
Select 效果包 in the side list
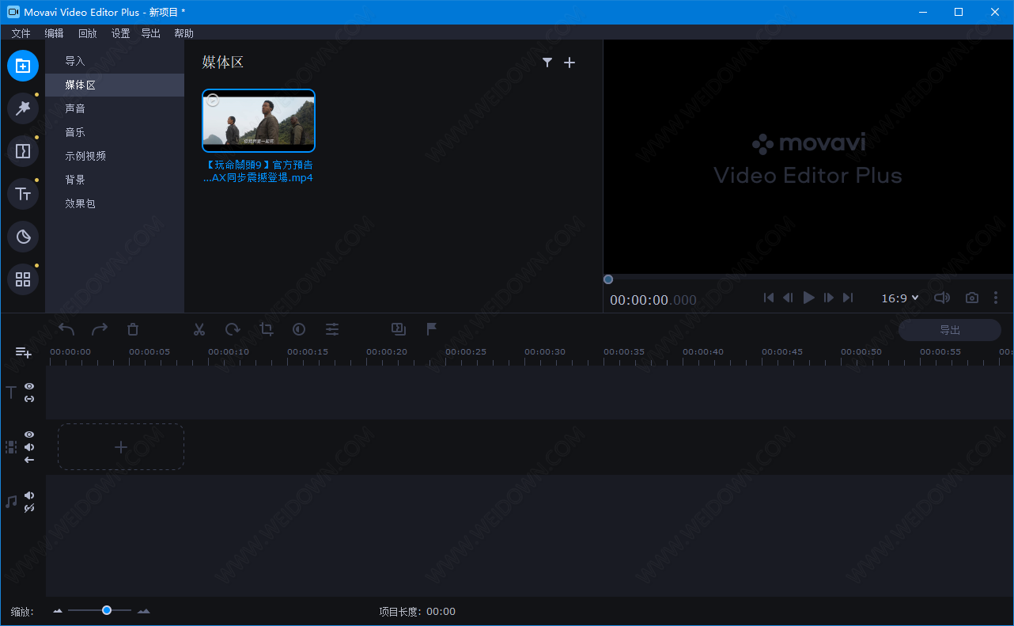point(115,203)
